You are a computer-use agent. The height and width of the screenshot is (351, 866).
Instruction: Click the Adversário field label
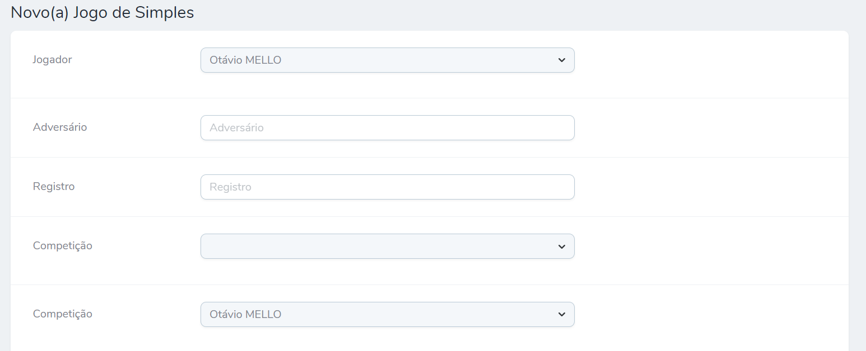tap(60, 127)
